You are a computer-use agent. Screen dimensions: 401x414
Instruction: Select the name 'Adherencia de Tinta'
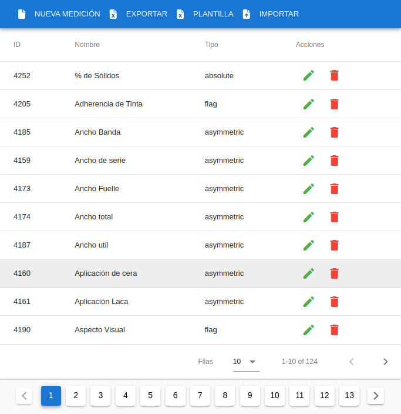tap(109, 103)
